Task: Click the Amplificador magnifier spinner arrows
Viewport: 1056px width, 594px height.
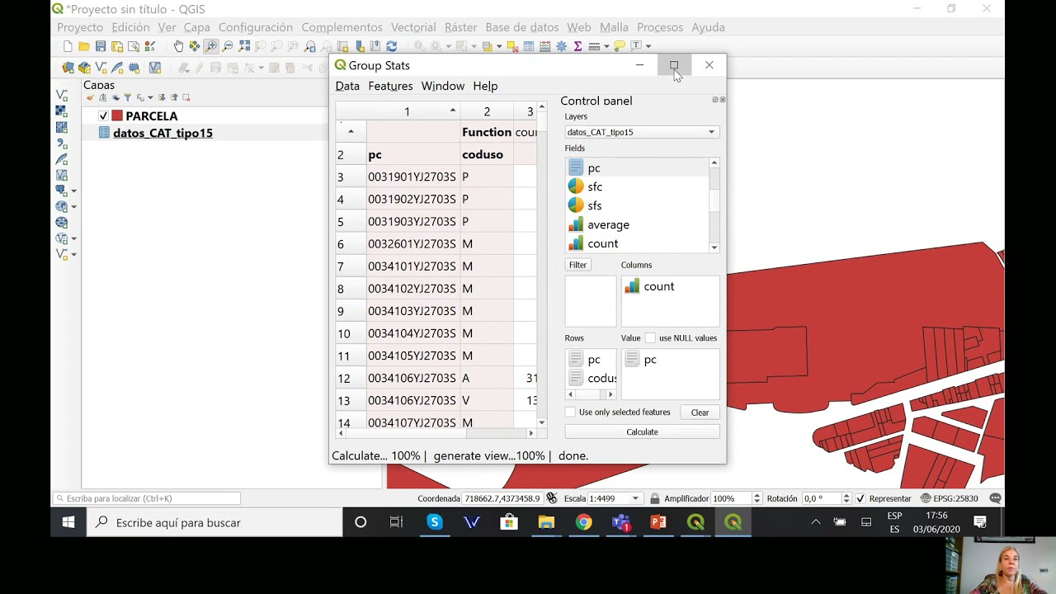Action: pos(757,498)
